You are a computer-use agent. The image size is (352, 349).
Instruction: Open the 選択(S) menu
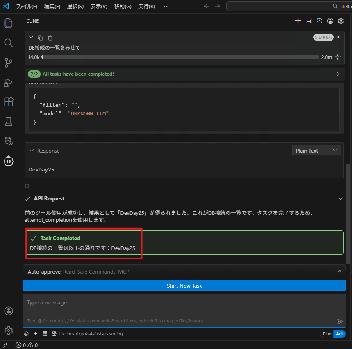pos(75,6)
